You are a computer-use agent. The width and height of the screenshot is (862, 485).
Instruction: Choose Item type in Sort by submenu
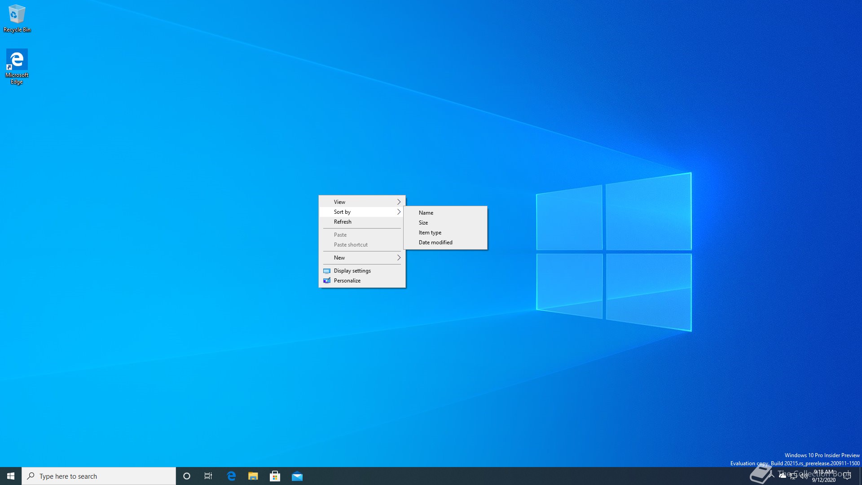pos(430,233)
